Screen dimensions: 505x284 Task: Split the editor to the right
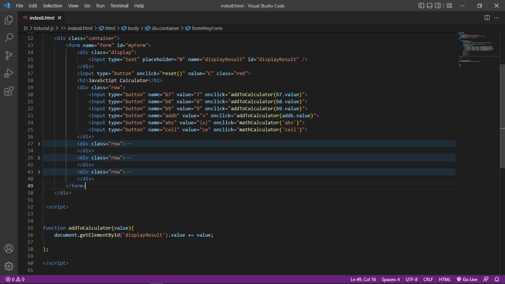pos(487,18)
